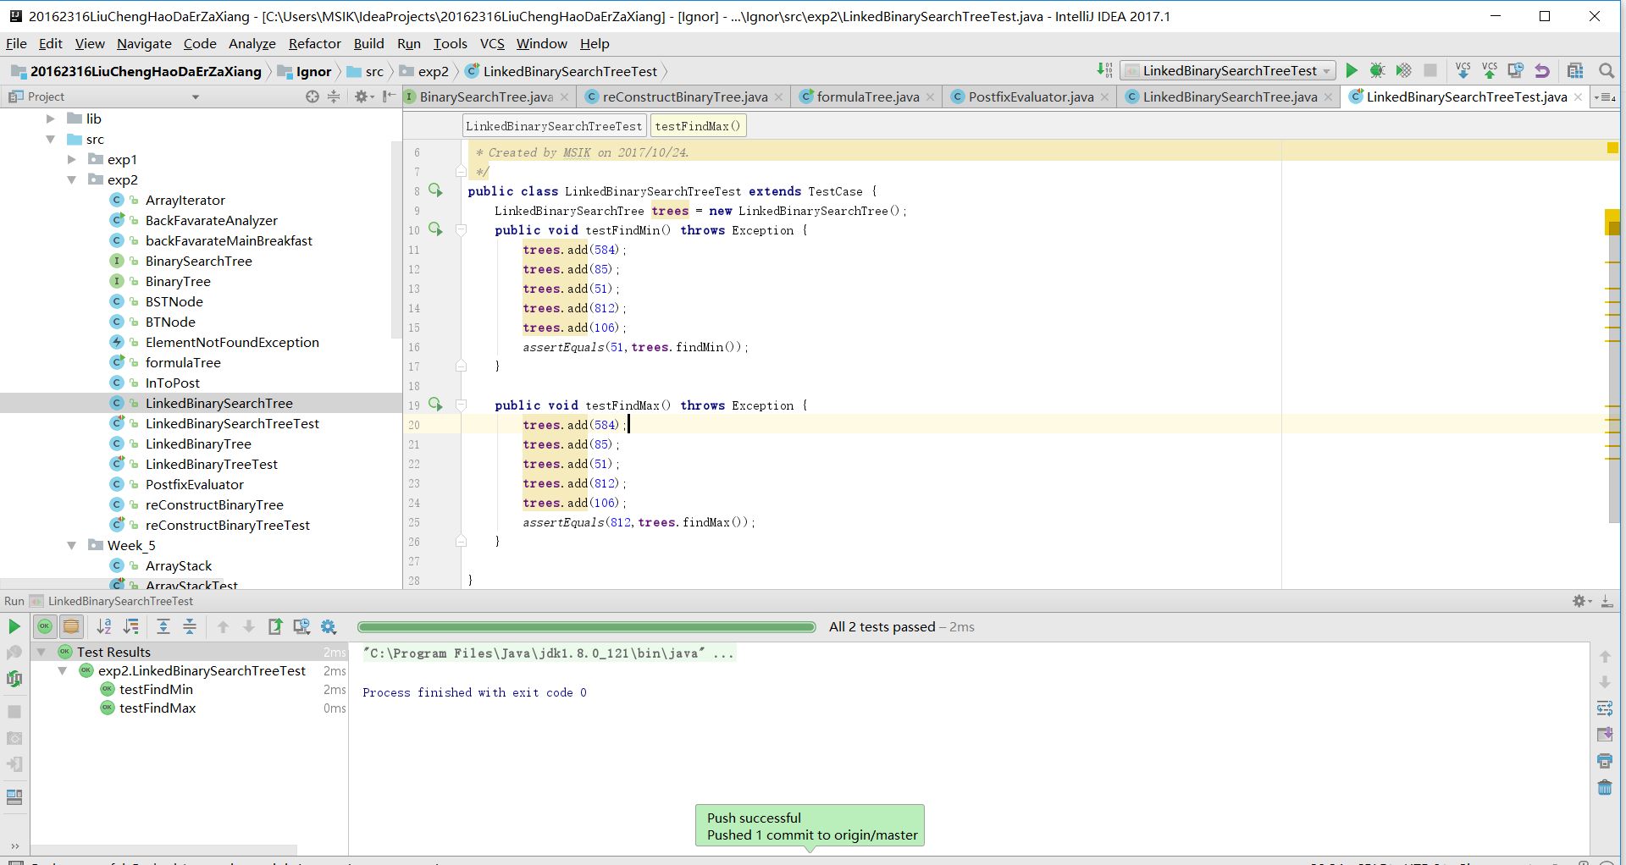Collapse the Test Results node
The image size is (1626, 865).
point(41,652)
